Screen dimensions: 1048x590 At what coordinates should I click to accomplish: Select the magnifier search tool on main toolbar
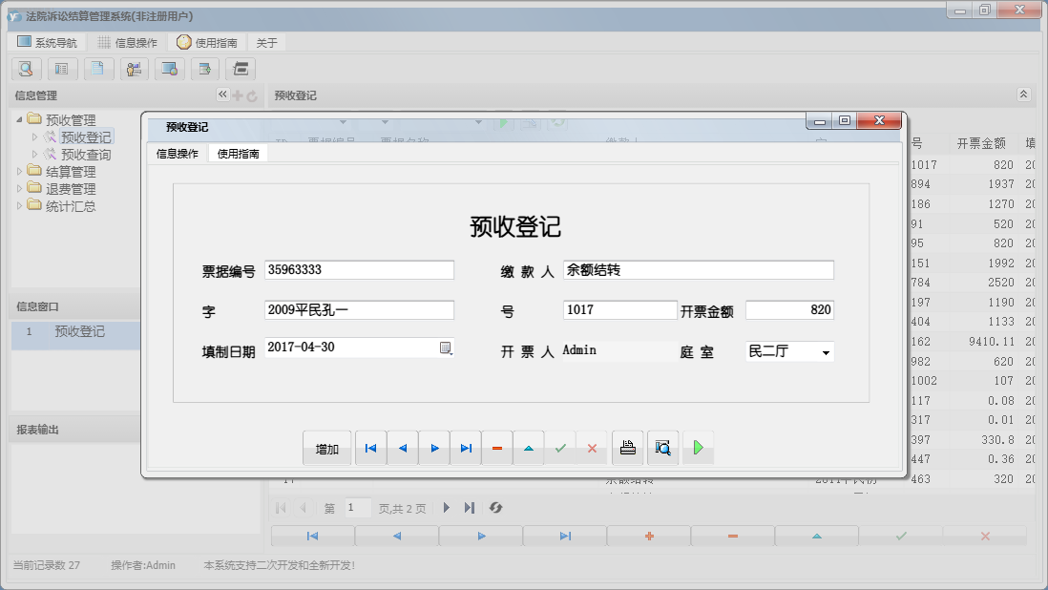(x=26, y=69)
